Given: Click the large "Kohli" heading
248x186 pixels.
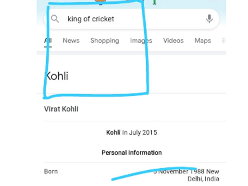Looking at the screenshot, I should [56, 76].
